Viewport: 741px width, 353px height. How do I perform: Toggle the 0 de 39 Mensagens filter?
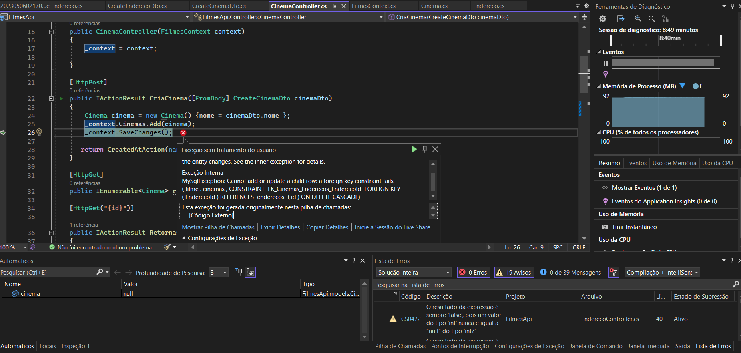[570, 272]
